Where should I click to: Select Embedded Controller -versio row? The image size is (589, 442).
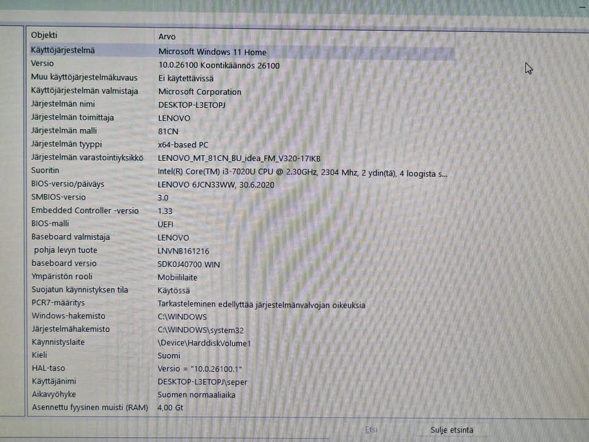pos(85,211)
